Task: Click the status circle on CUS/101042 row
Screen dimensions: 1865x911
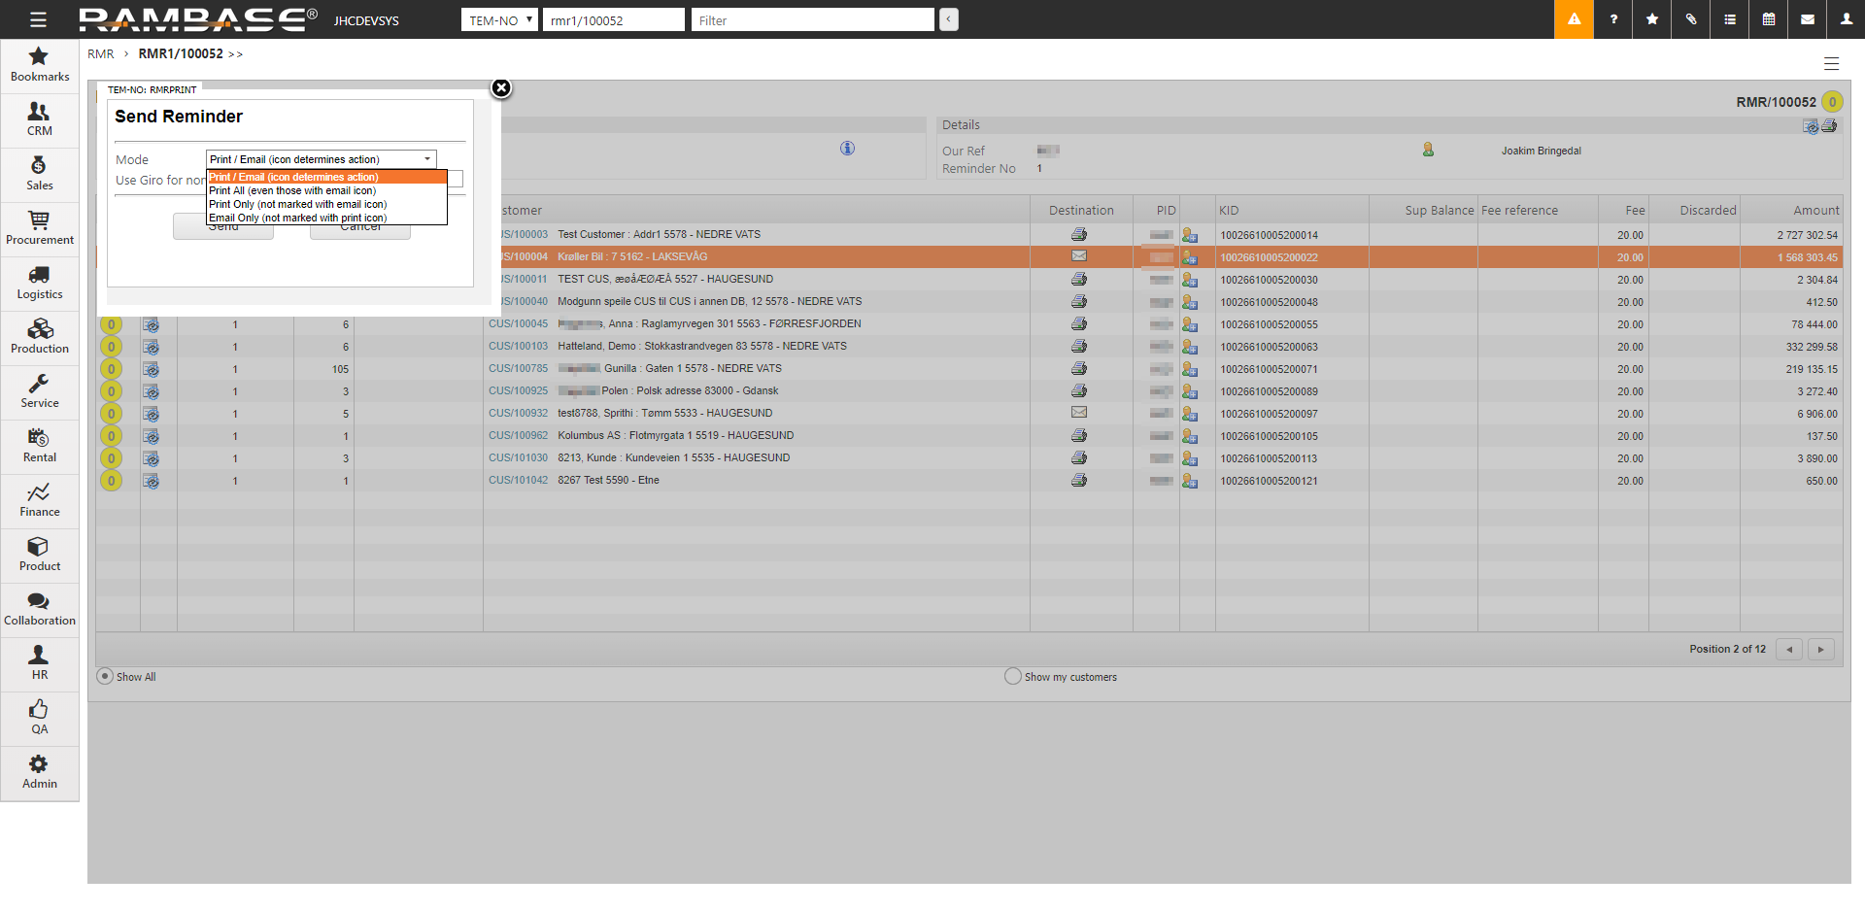Action: point(112,481)
